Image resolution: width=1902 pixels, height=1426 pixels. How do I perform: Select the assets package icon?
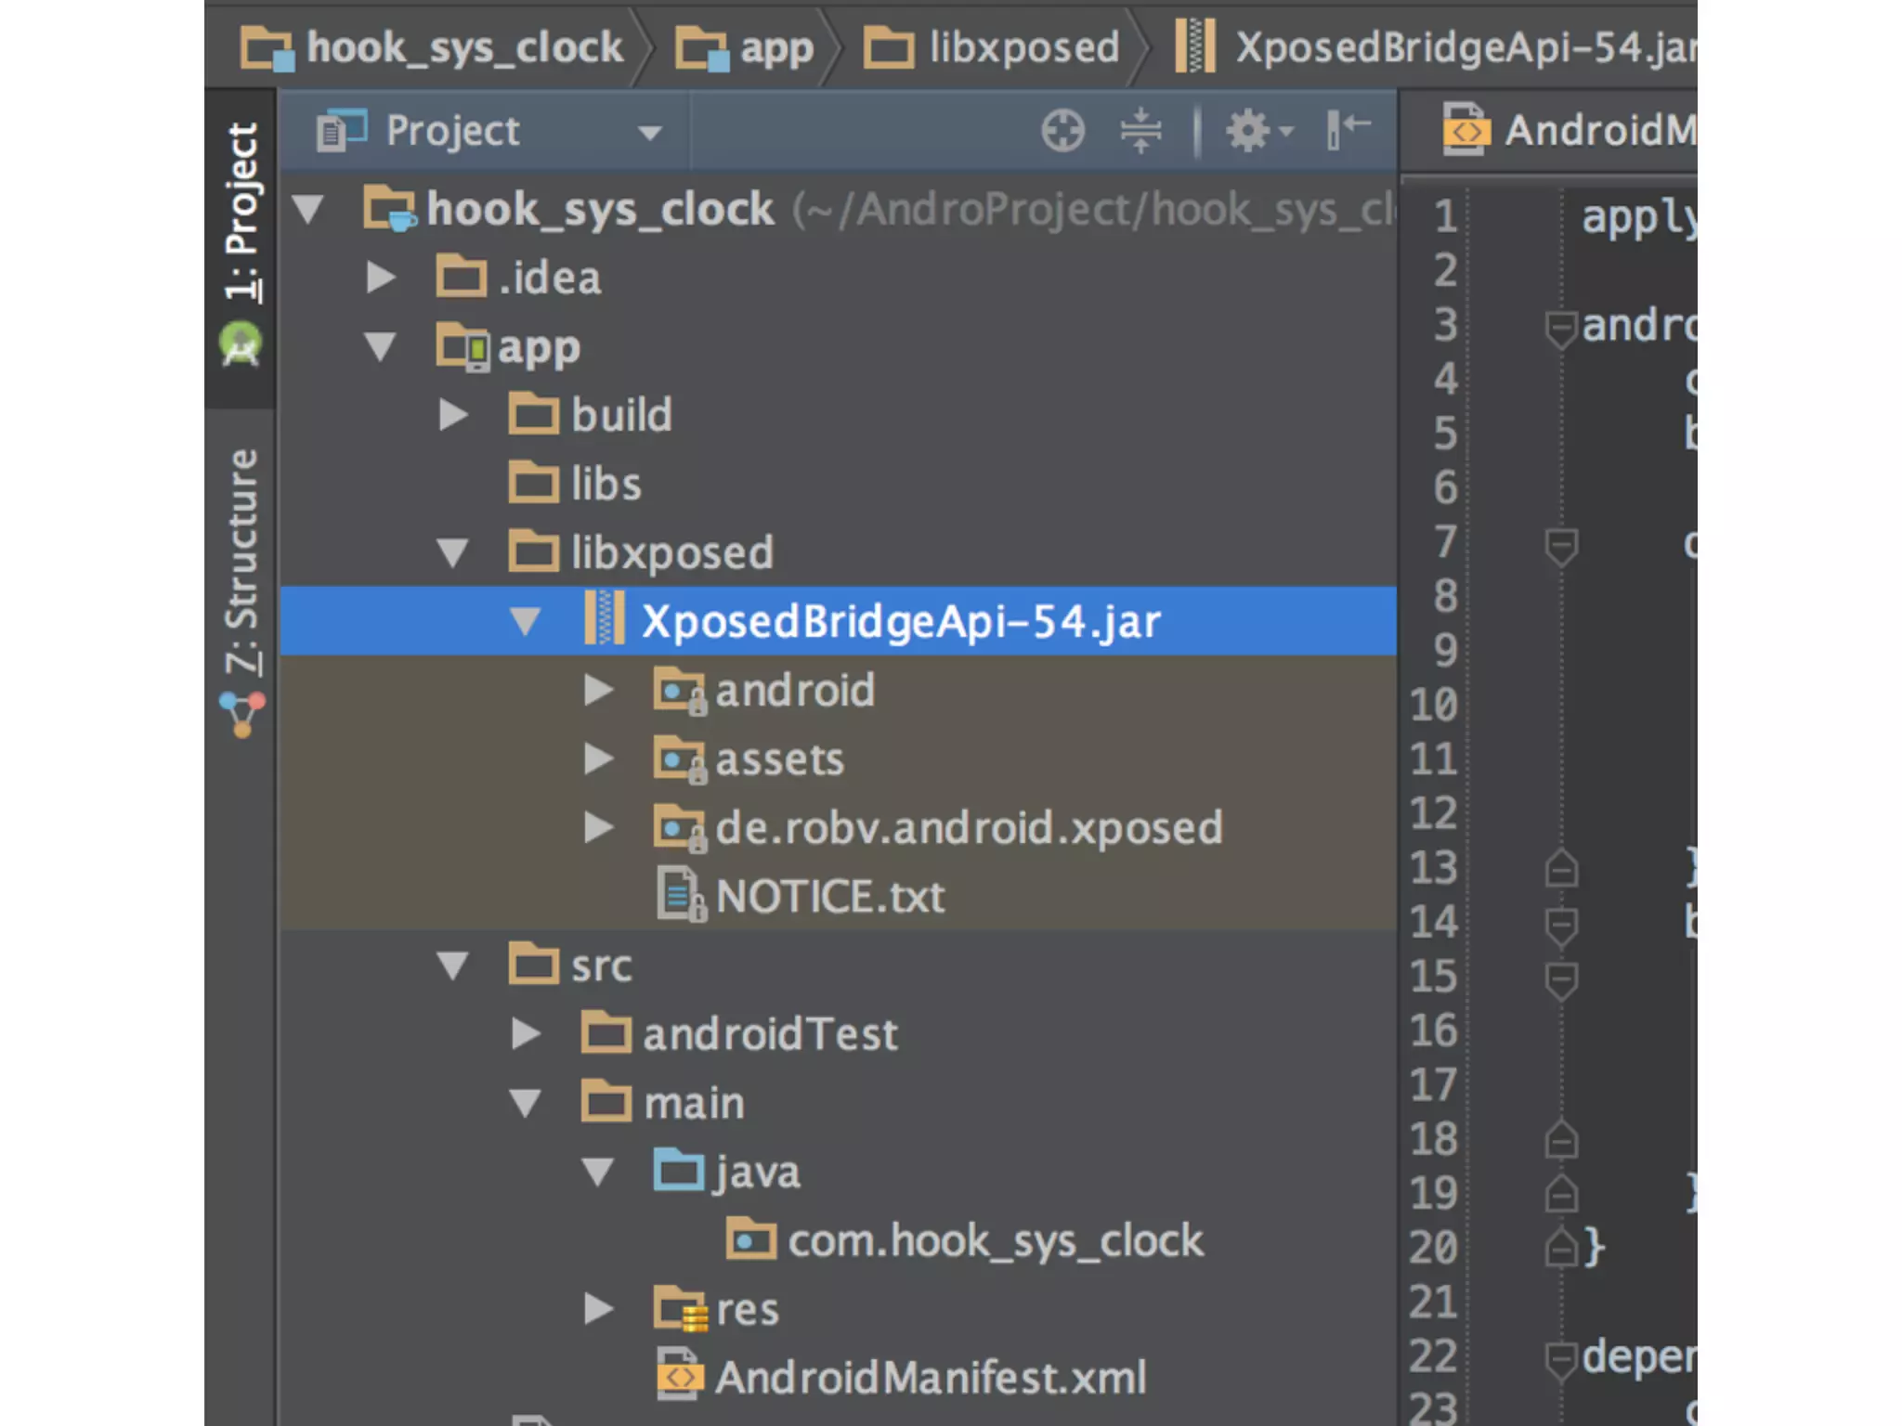tap(680, 759)
